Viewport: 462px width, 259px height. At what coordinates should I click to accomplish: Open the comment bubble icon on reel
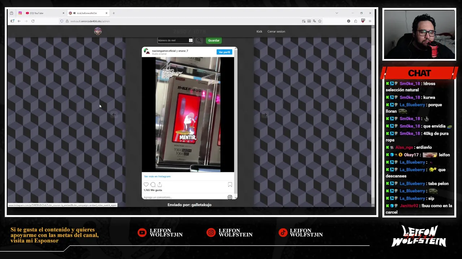pyautogui.click(x=153, y=185)
